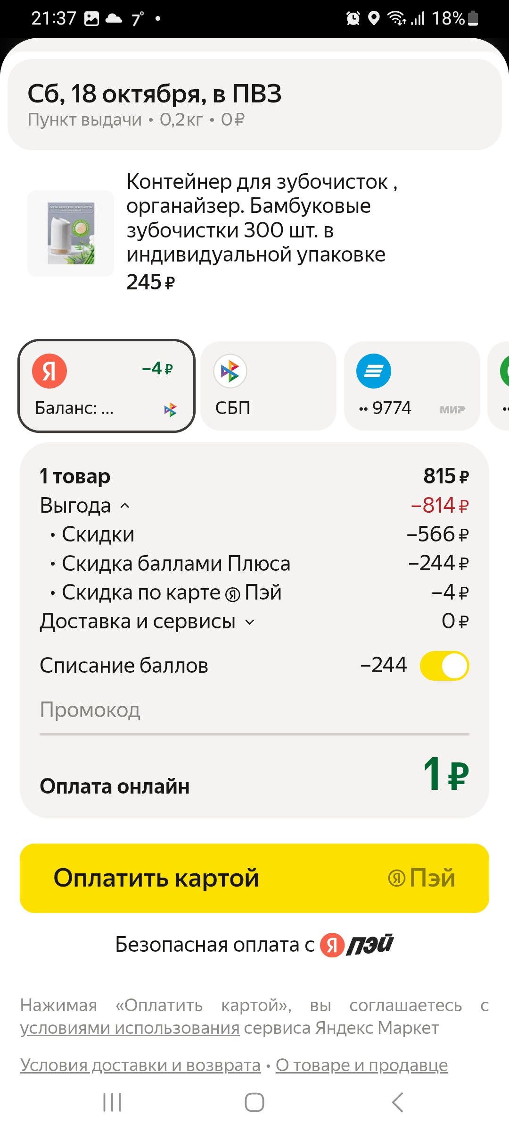Viewport: 509px width, 1133px height.
Task: Tap the toothpick container product thumbnail
Action: tap(71, 233)
